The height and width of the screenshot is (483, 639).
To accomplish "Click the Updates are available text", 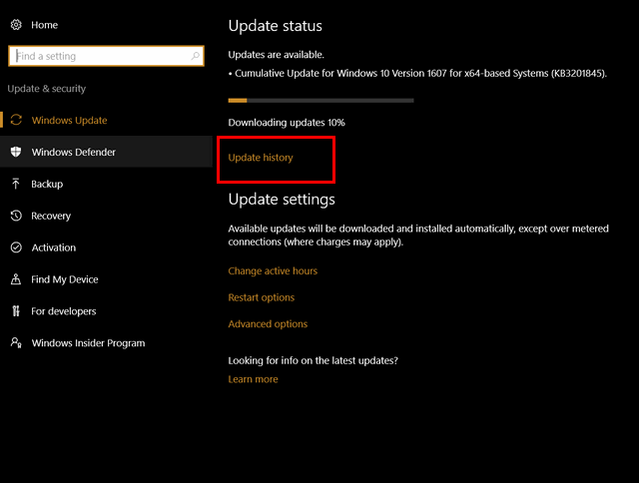I will click(x=277, y=55).
